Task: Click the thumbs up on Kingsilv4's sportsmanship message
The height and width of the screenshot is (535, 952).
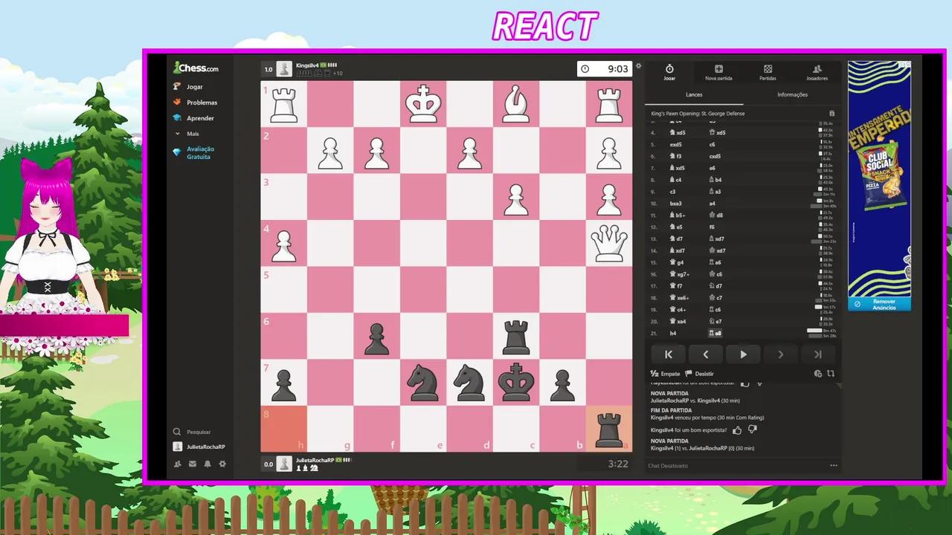Action: pyautogui.click(x=736, y=429)
